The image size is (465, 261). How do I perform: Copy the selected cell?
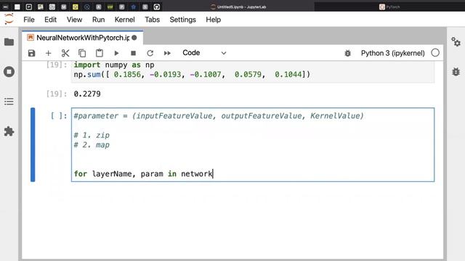click(x=82, y=53)
